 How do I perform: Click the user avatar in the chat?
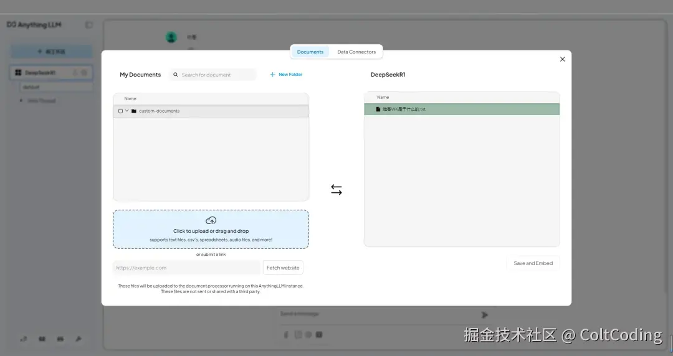coord(171,37)
